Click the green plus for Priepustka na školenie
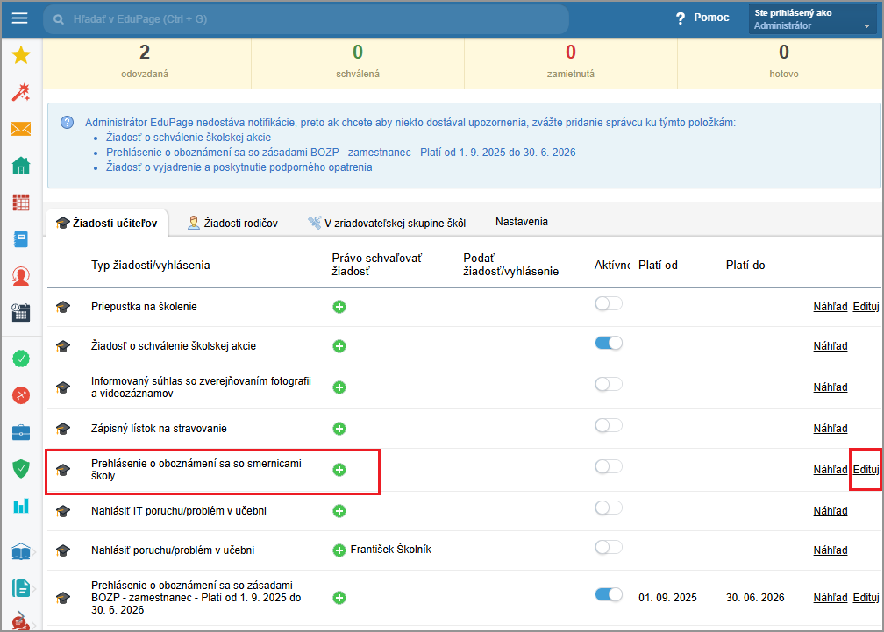This screenshot has height=632, width=884. pos(339,307)
